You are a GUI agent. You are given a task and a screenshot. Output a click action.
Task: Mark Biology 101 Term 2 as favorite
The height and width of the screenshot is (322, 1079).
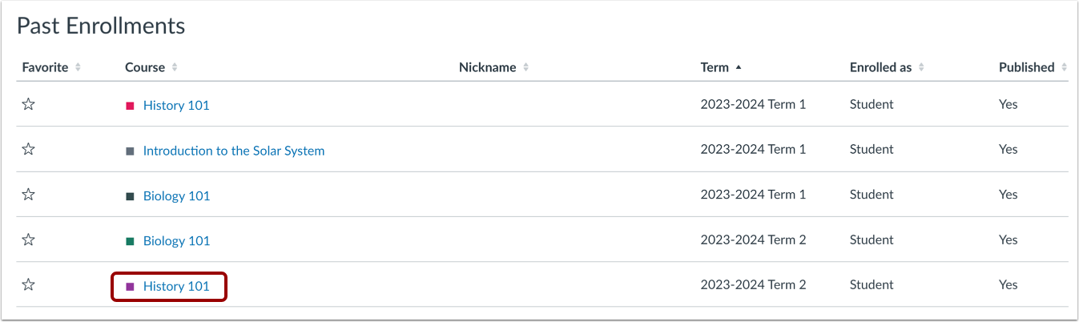(x=28, y=239)
